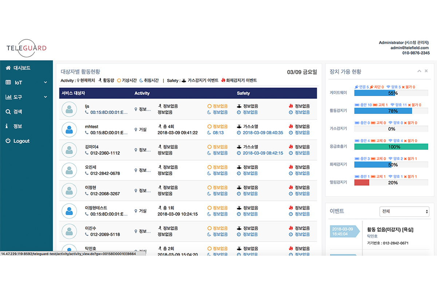The image size is (437, 291).
Task: Click 이정현테스트's blue user avatar
Action: [69, 211]
